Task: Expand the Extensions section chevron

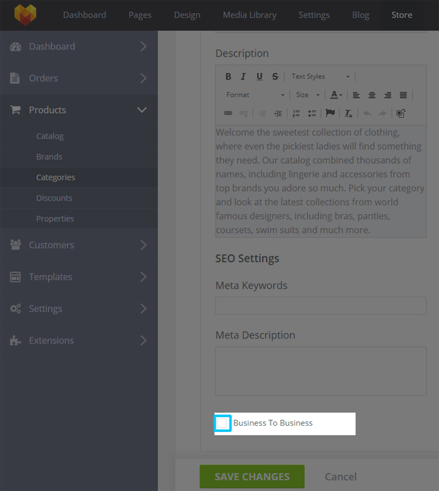Action: pos(144,341)
